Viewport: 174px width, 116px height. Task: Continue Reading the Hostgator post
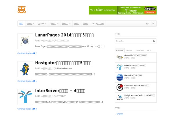pos(25,81)
